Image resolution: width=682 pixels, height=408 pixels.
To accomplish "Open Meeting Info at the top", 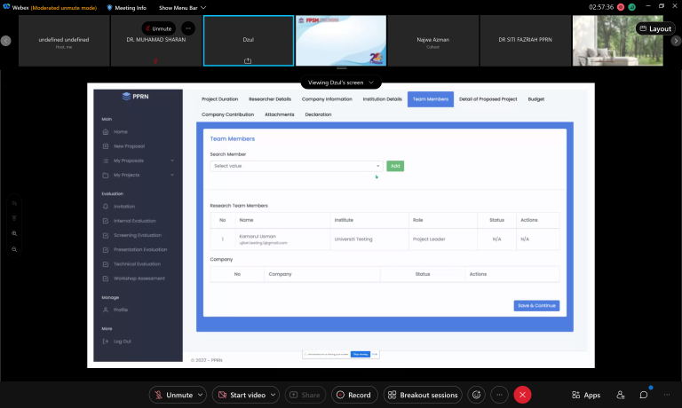I will tap(128, 7).
